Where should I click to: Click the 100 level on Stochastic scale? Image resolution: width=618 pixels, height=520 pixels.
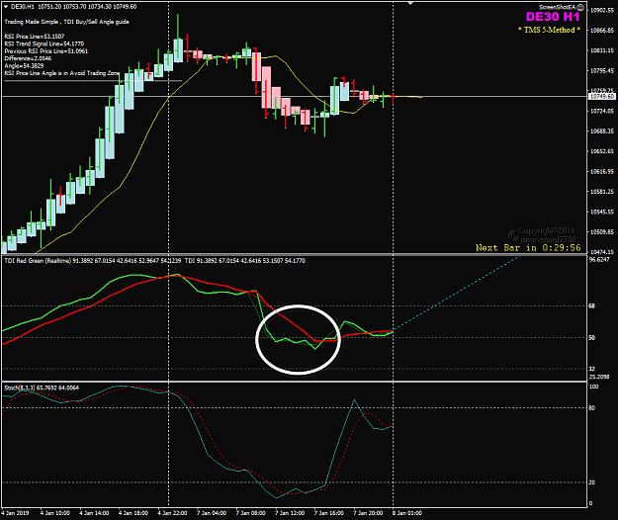(593, 387)
